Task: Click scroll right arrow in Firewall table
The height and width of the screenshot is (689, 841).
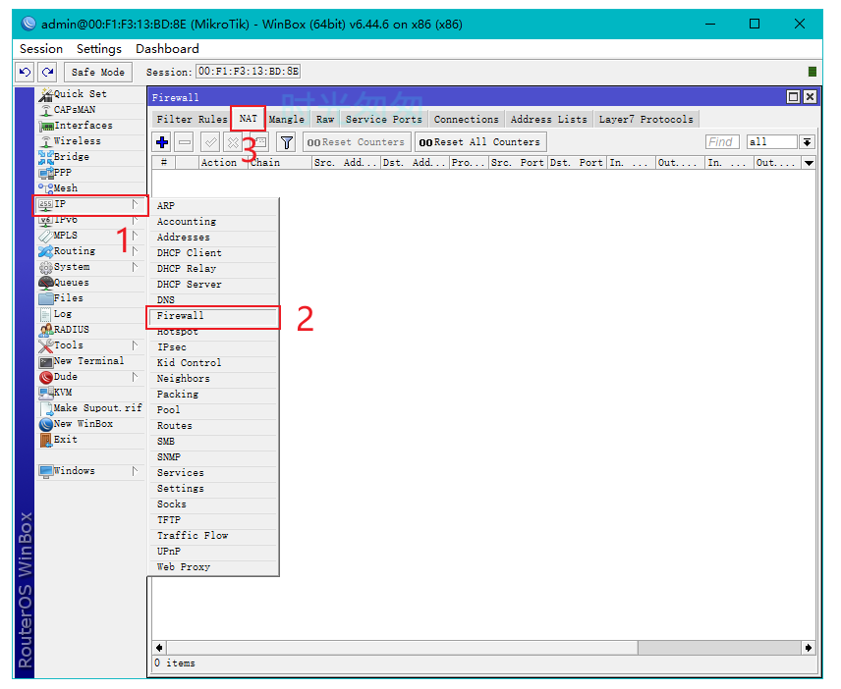Action: tap(809, 648)
